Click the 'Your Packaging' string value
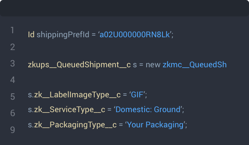This screenshot has height=145, width=249. point(155,125)
